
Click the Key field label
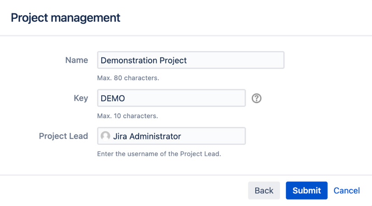(81, 98)
